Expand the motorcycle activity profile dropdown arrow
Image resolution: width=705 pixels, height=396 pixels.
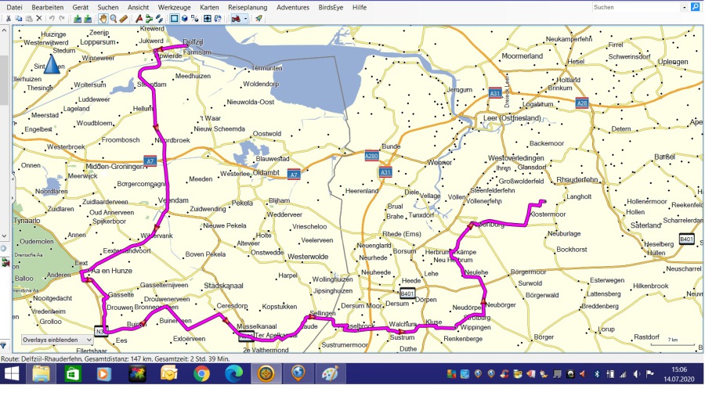[246, 18]
